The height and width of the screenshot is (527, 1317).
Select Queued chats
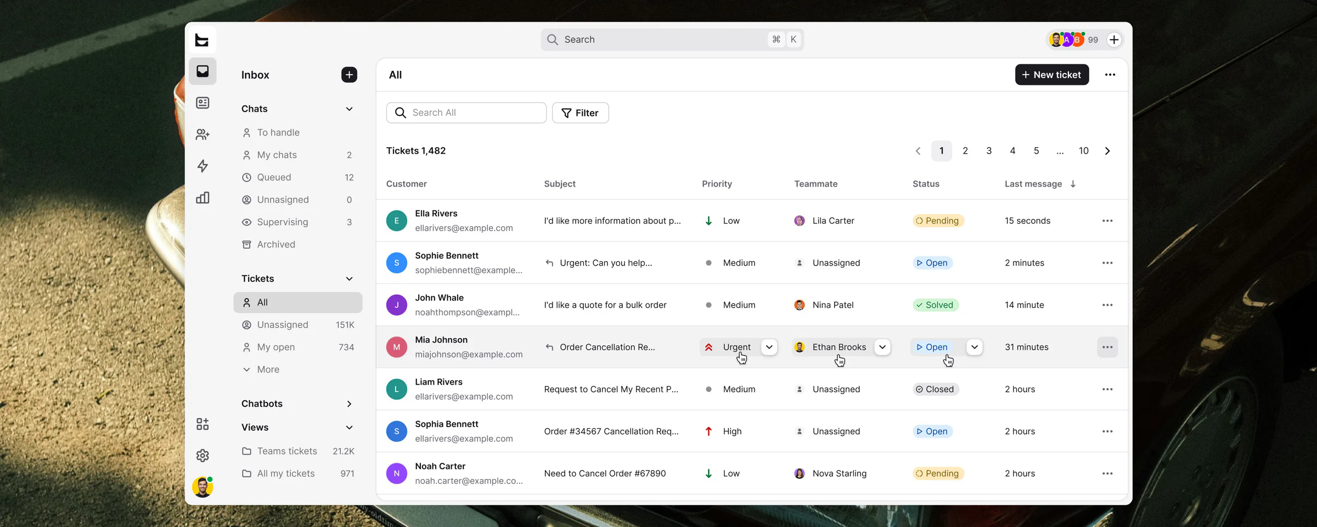click(x=298, y=177)
